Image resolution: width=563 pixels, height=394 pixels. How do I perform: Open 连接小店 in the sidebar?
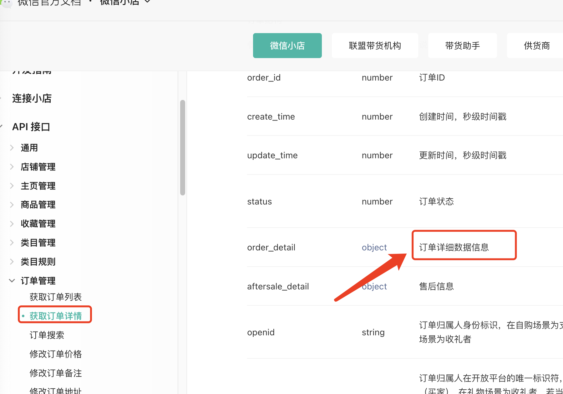[x=32, y=98]
